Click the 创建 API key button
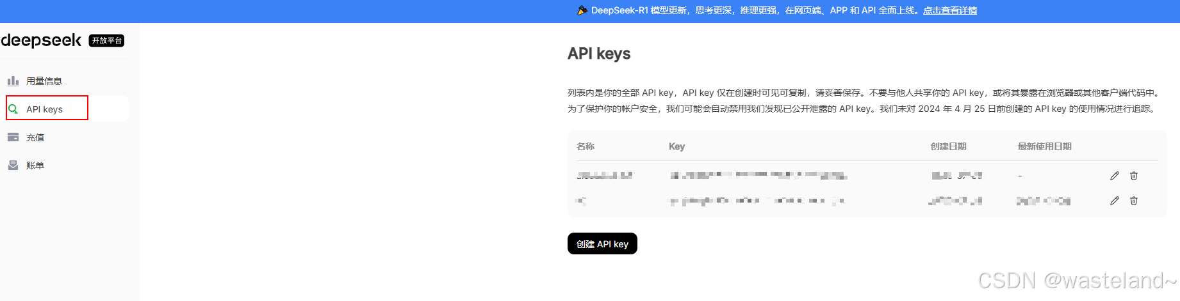The image size is (1180, 301). (x=602, y=243)
